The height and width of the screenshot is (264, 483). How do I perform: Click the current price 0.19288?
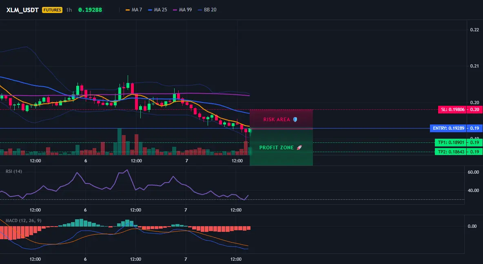click(90, 10)
